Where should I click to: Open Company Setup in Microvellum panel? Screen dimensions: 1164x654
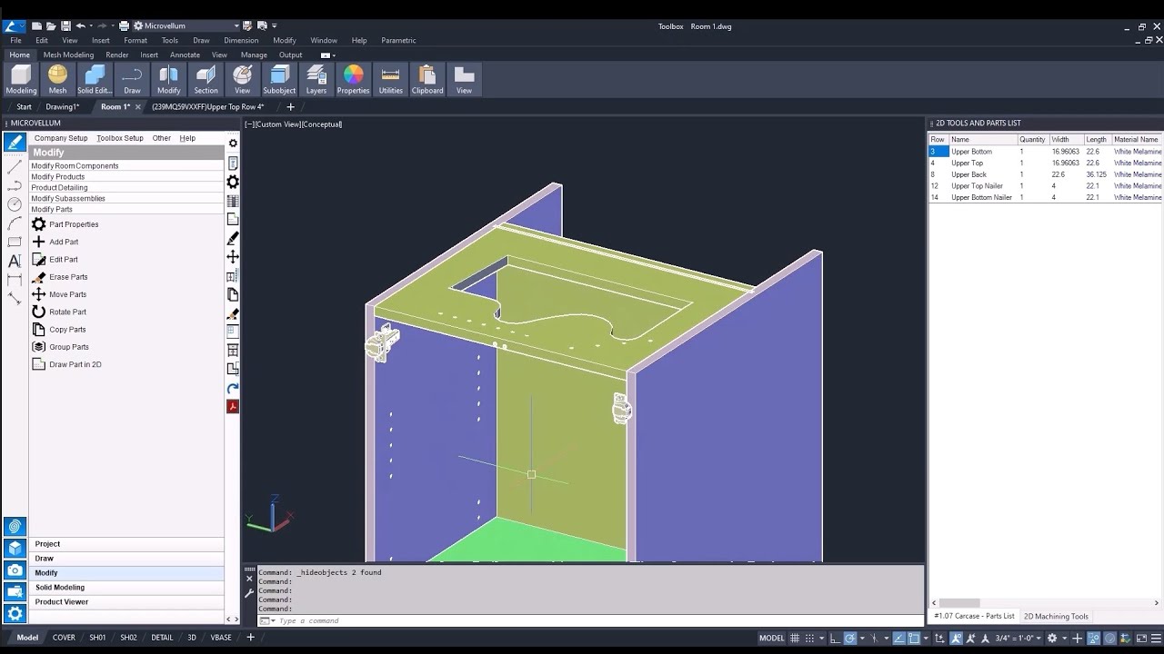[x=61, y=138]
